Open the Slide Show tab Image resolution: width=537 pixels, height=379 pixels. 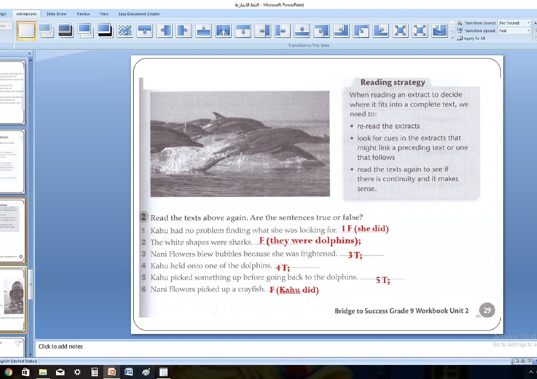point(56,14)
